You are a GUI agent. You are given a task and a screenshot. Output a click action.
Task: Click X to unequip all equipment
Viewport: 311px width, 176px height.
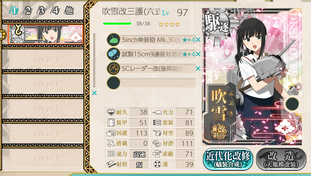tap(94, 93)
